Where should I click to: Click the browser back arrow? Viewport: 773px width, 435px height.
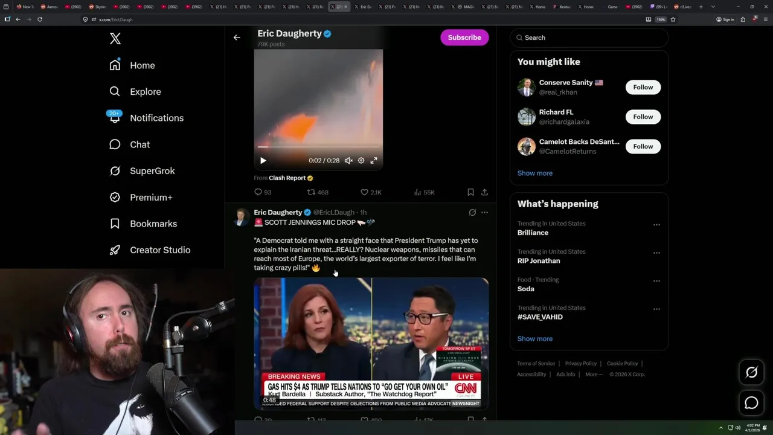tap(18, 19)
